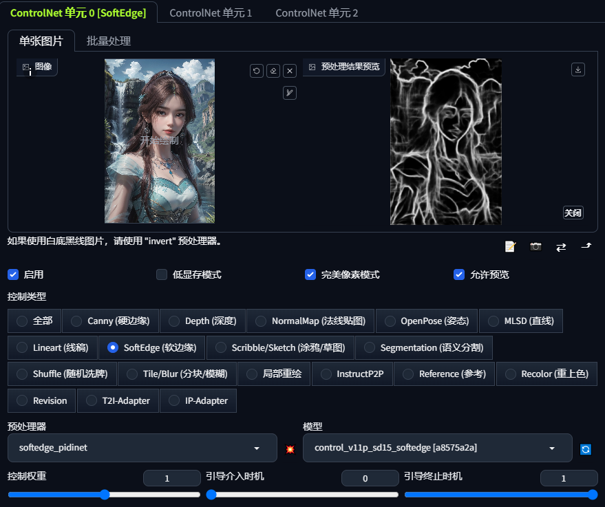Click the undo arrow icon above the image
This screenshot has height=507, width=605.
point(256,71)
